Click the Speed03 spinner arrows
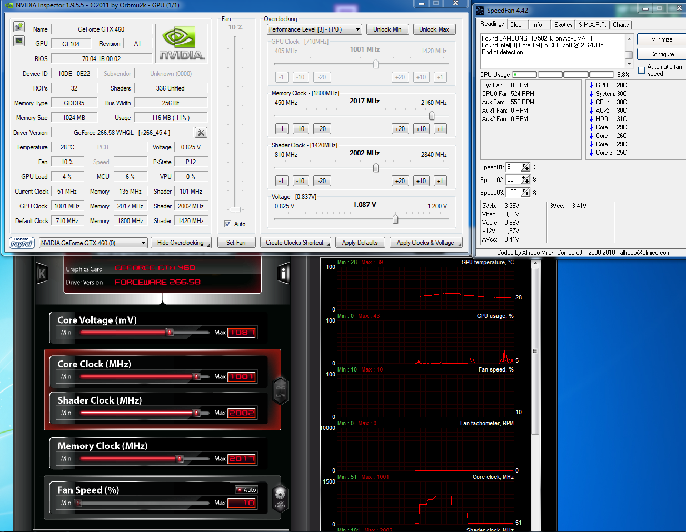The width and height of the screenshot is (686, 532). pyautogui.click(x=525, y=192)
